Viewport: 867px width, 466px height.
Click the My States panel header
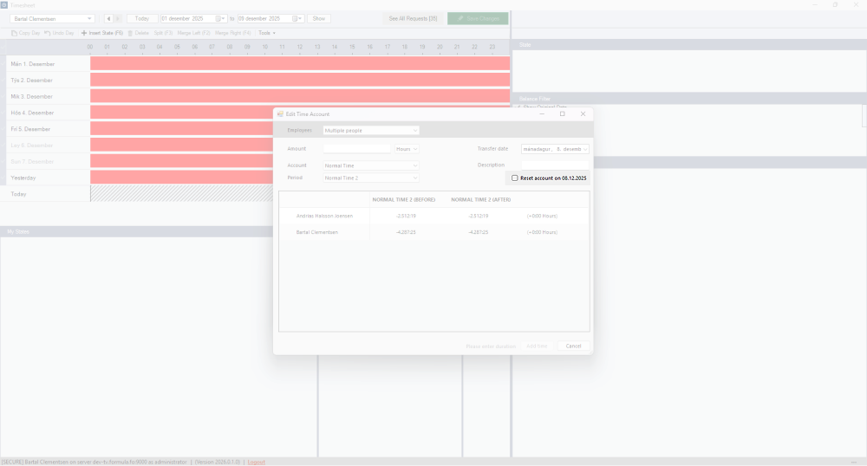[137, 232]
